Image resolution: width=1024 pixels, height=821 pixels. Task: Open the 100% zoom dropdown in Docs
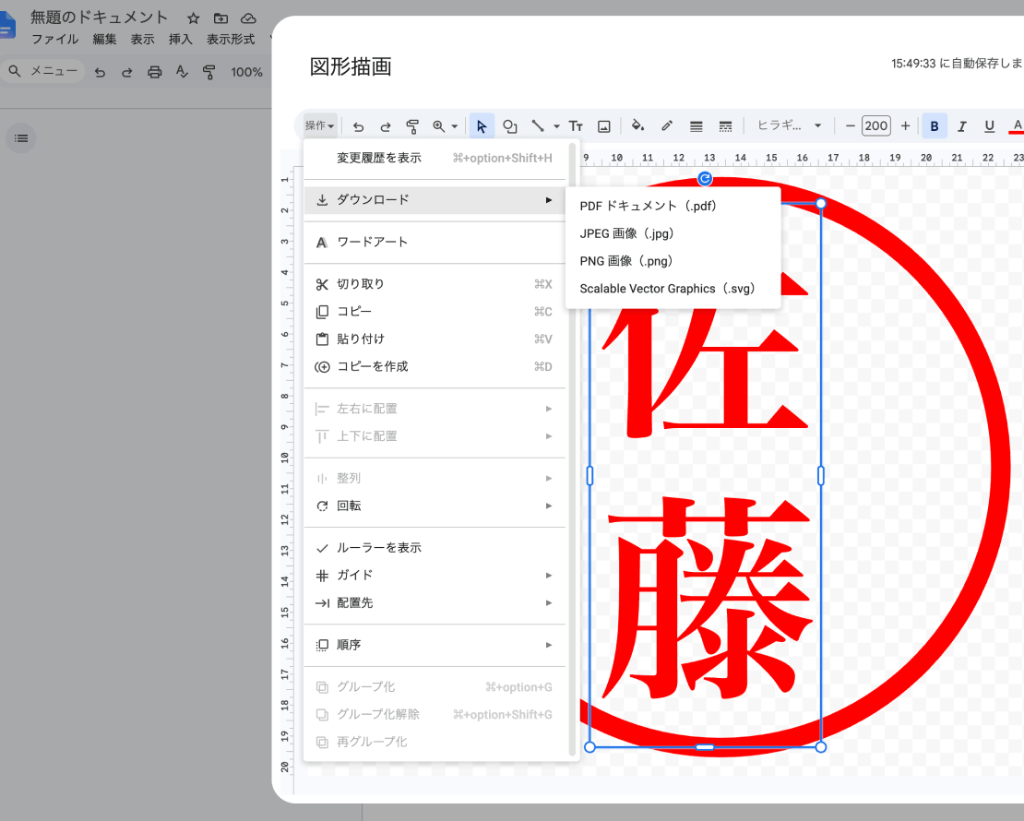(x=246, y=72)
